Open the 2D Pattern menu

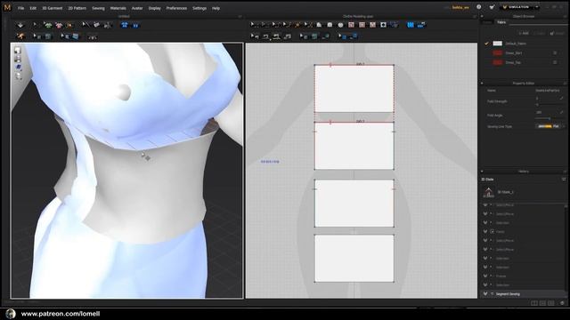[77, 8]
